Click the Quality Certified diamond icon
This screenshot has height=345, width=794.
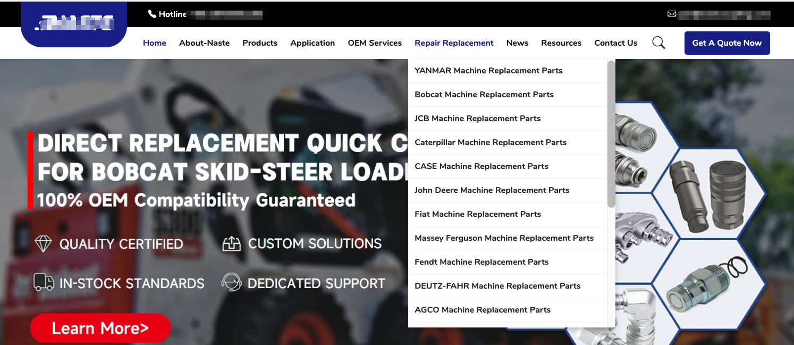tap(43, 244)
